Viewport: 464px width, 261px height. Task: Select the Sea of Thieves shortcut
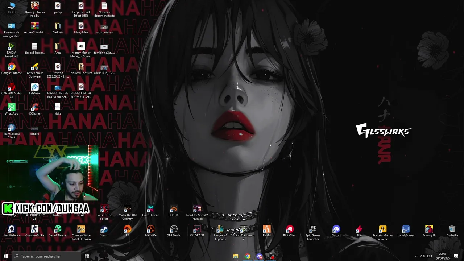pyautogui.click(x=58, y=231)
